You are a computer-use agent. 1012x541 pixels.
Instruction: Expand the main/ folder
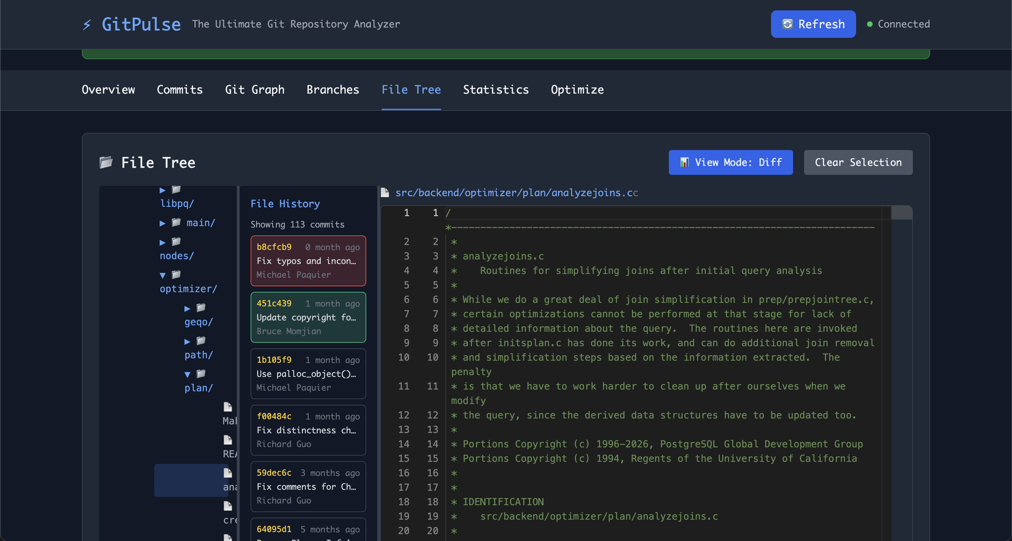[x=162, y=223]
